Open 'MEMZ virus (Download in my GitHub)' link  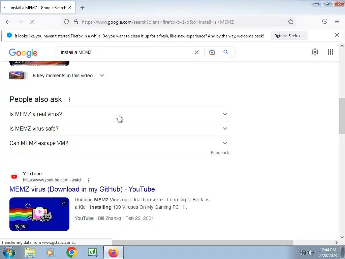[x=82, y=189]
